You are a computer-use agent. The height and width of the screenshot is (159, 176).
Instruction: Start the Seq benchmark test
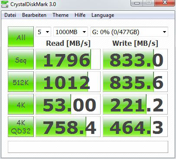21,59
